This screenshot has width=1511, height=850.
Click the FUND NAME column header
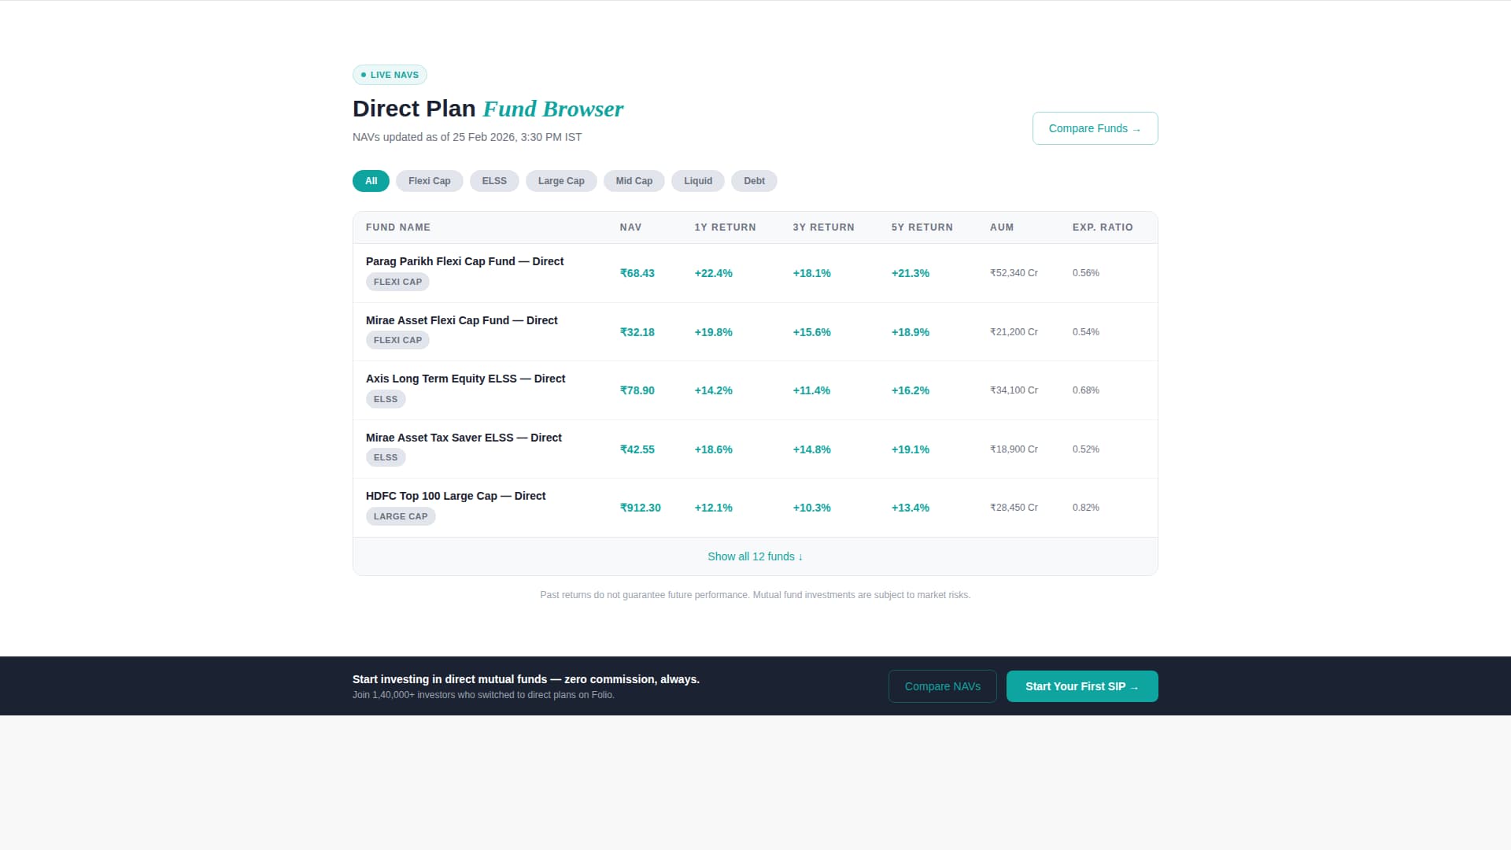pyautogui.click(x=398, y=227)
